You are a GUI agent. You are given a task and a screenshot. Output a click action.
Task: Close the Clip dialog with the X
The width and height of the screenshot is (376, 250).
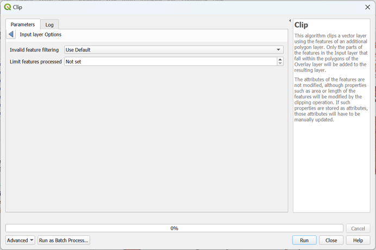(367, 7)
